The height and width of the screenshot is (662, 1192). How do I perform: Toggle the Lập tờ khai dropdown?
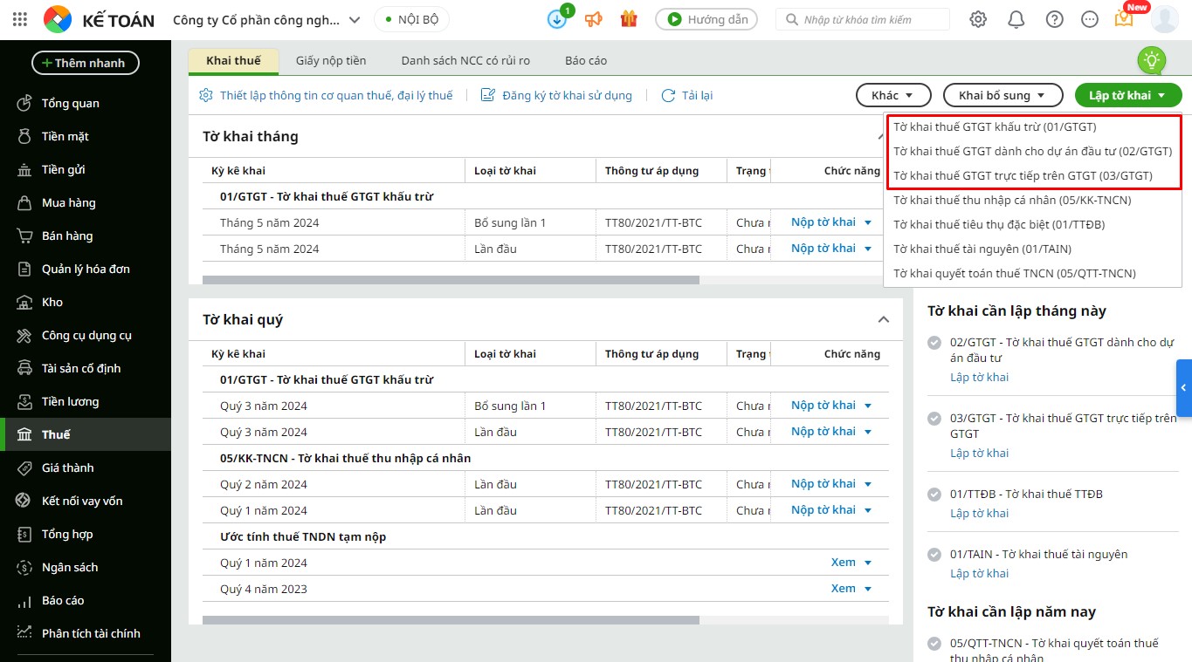[1128, 95]
